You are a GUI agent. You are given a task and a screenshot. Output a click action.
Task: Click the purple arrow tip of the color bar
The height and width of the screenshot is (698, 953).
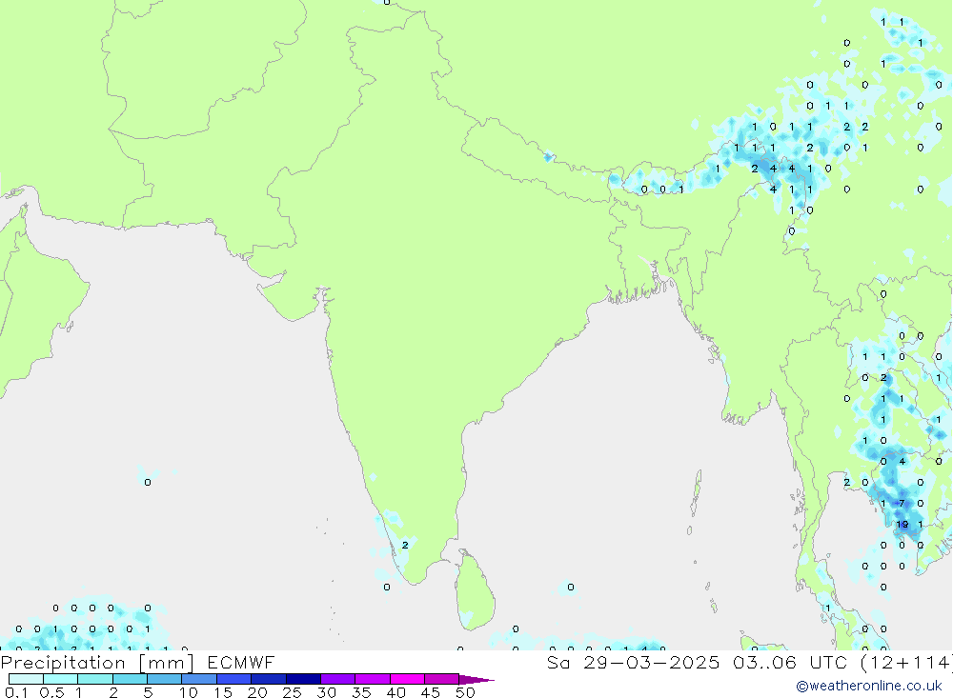[x=477, y=680]
